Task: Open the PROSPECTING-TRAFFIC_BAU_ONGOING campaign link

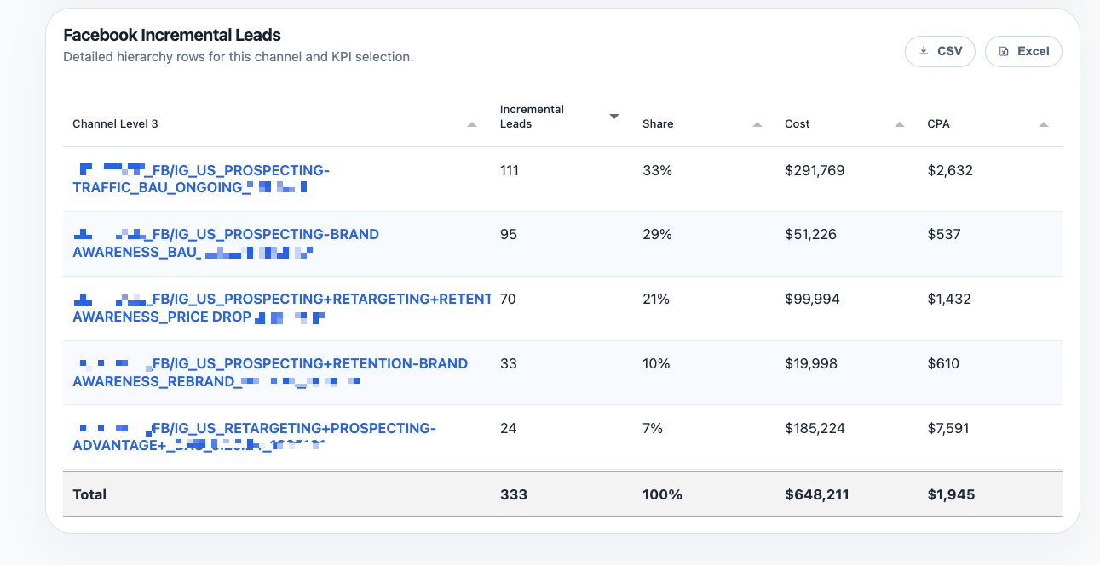Action: [201, 179]
